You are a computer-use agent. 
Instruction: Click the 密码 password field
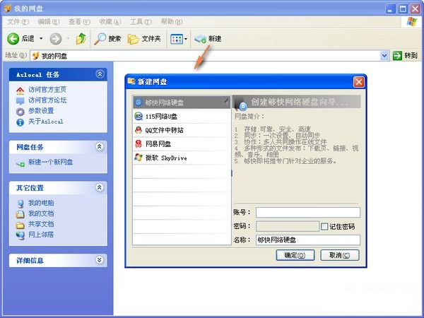[x=288, y=226]
